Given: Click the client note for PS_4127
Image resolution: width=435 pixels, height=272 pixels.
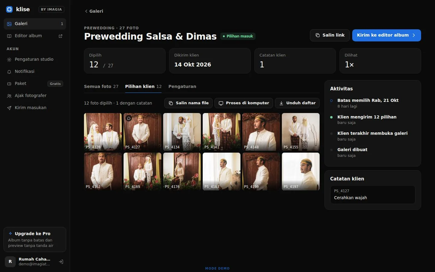Looking at the screenshot, I should 372,195.
